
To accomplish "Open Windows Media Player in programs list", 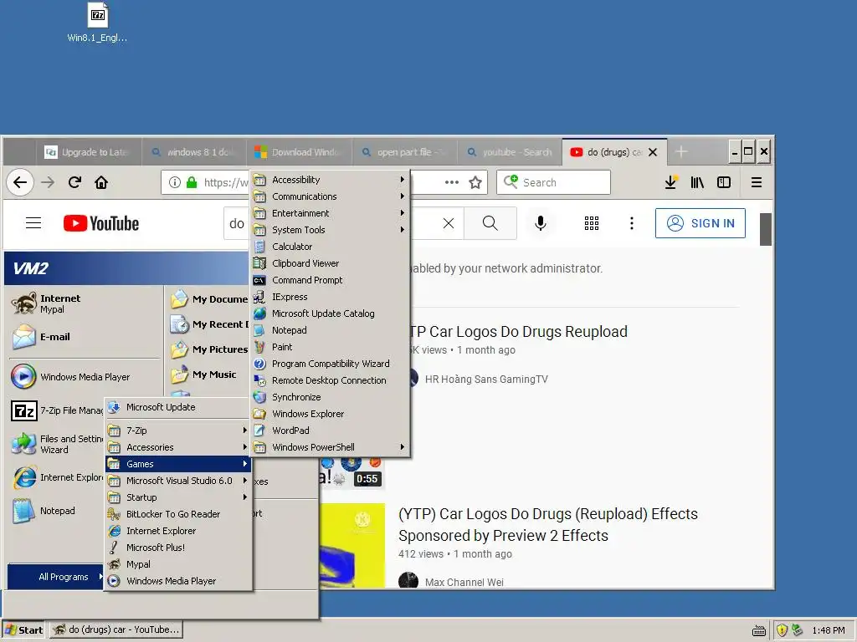I will pos(178,581).
